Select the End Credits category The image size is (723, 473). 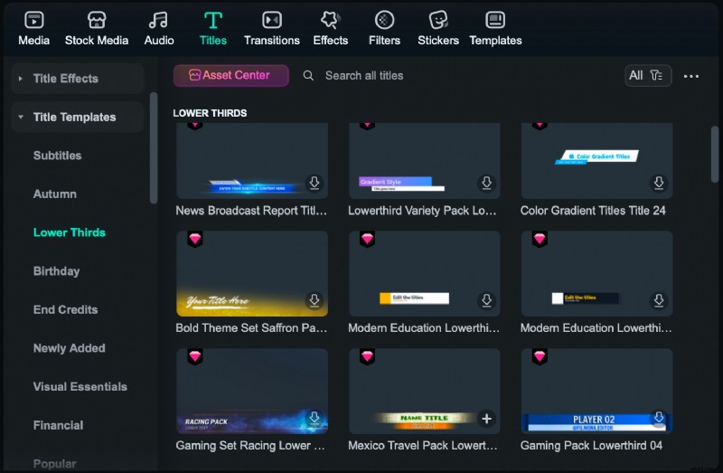pos(65,309)
